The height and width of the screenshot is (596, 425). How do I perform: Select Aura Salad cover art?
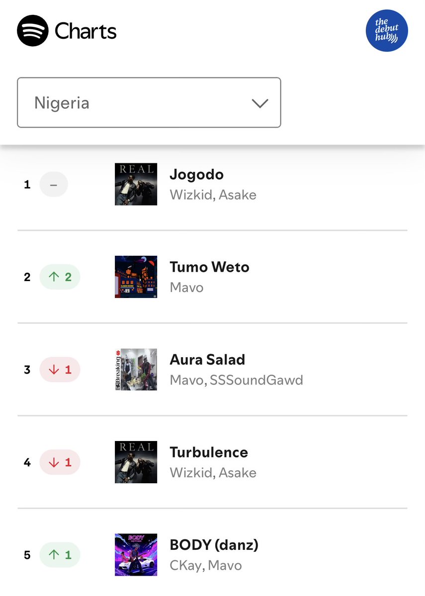[x=136, y=370]
